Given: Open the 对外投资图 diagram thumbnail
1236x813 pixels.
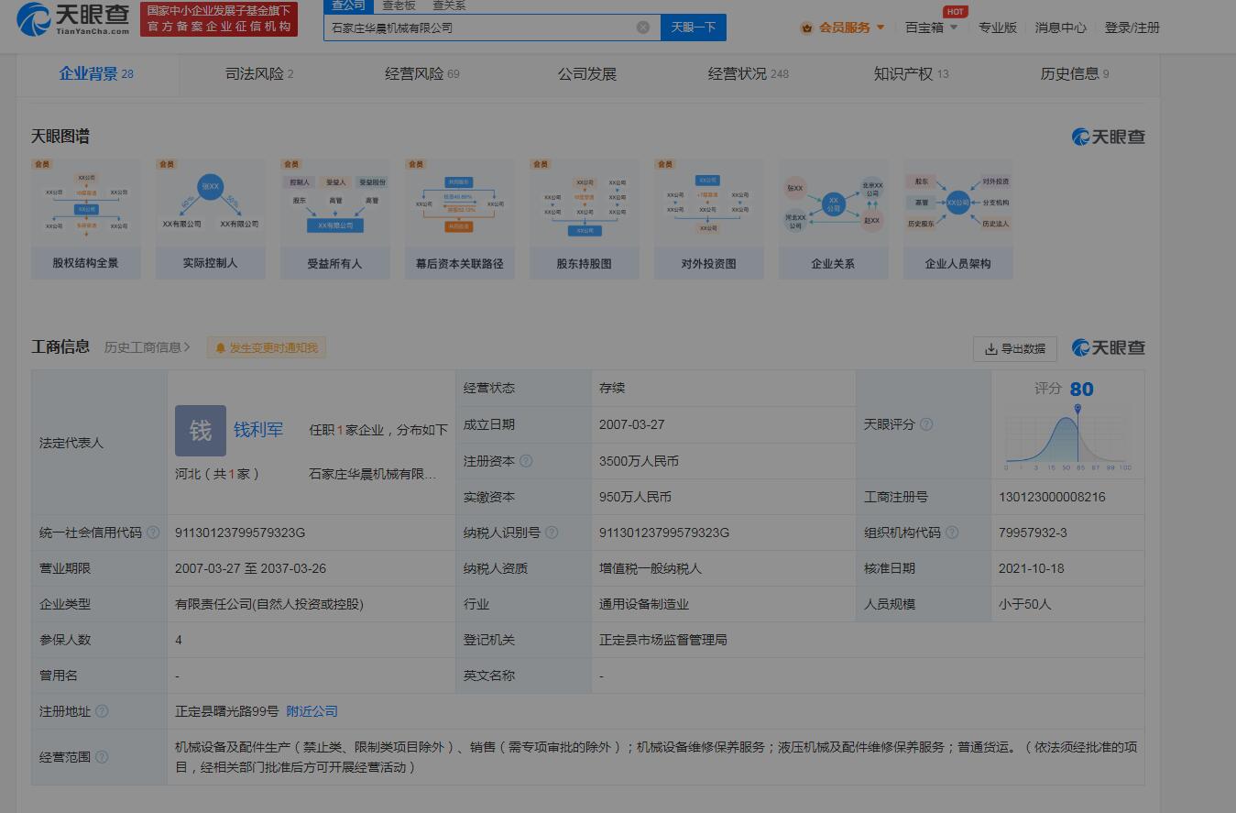Looking at the screenshot, I should click(708, 218).
